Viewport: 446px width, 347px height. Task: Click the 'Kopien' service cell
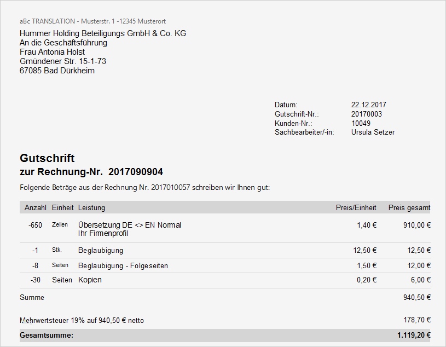tap(90, 280)
